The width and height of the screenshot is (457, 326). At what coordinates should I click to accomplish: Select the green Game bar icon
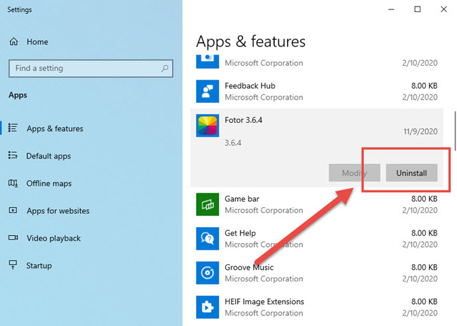point(207,204)
